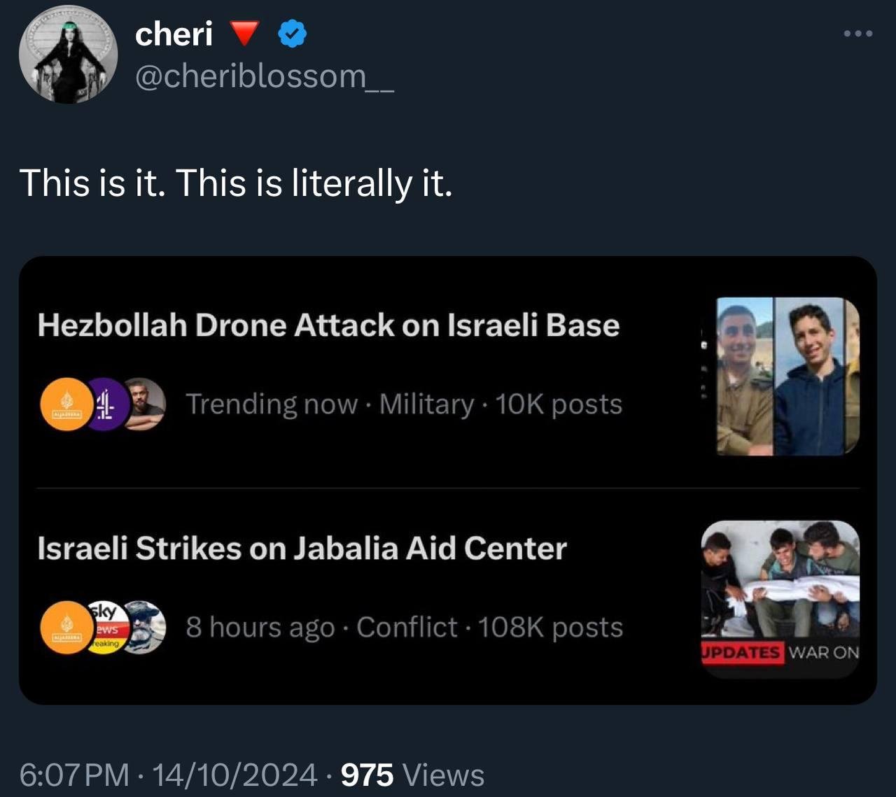Click Al Jazeera avatar under Jabalia headline
This screenshot has height=797, width=896.
[x=67, y=628]
